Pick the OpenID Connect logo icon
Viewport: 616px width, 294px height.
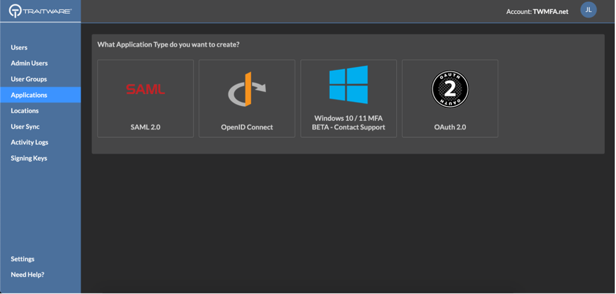[x=247, y=89]
